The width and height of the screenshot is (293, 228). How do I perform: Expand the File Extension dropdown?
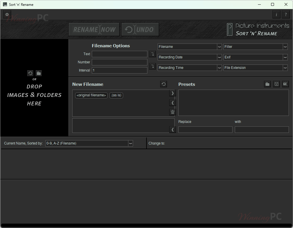pos(285,68)
